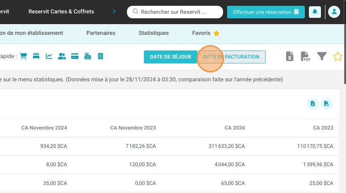Select the 7 182,26 $CA cell
Screen dimensions: 346x193
click(x=141, y=146)
